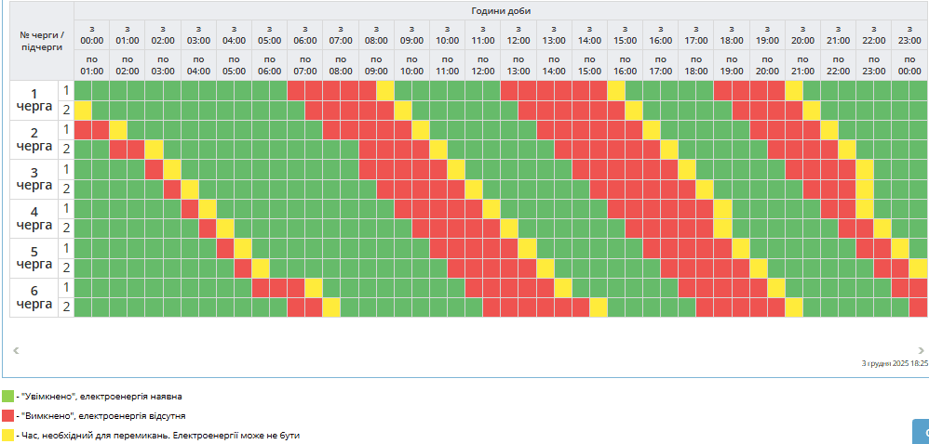Click the right scroll arrow below the table
This screenshot has height=444, width=929.
coord(922,350)
